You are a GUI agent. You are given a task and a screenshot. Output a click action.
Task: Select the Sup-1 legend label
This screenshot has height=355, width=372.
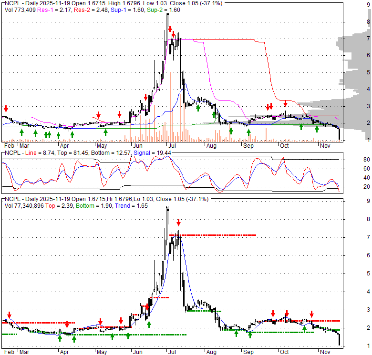pos(118,10)
